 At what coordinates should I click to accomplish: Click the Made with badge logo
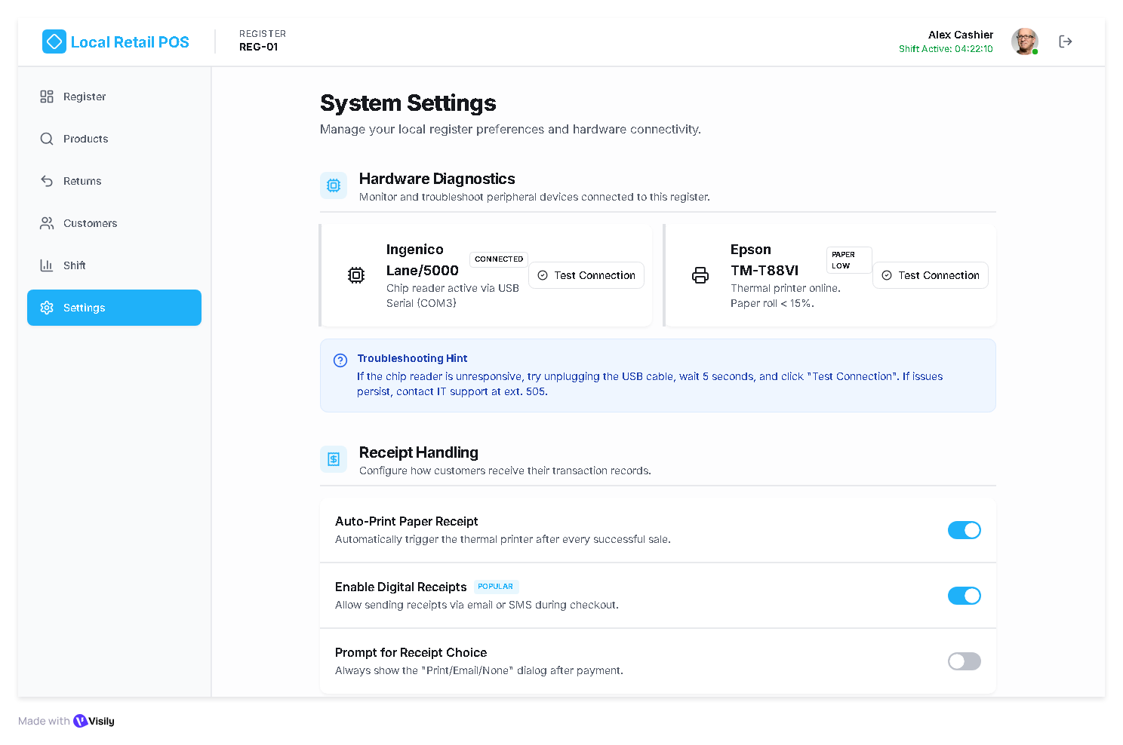(81, 721)
